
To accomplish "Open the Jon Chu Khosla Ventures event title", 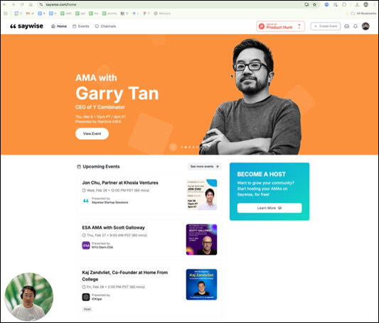I will tap(120, 182).
